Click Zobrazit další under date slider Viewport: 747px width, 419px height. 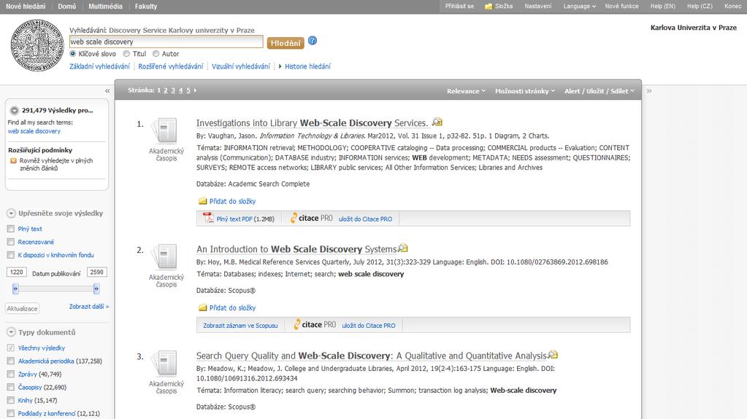click(x=89, y=307)
